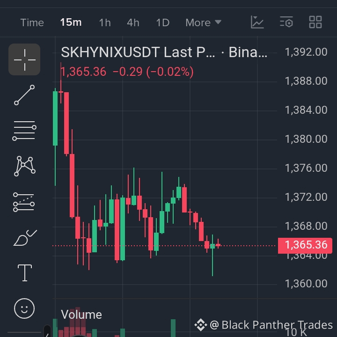Screen dimensions: 337x337
Task: Click the 1,365.36 current price label
Action: pyautogui.click(x=305, y=245)
